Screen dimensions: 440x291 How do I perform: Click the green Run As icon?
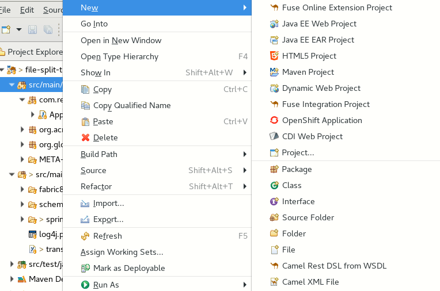click(85, 285)
